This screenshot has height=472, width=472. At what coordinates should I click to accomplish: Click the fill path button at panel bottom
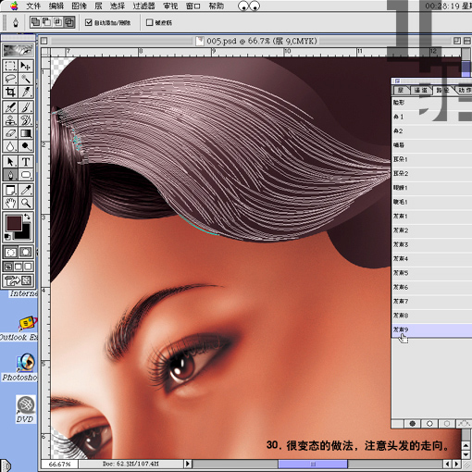[412, 424]
